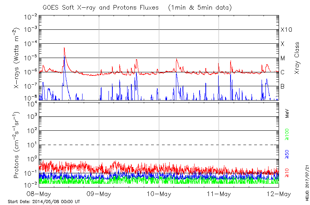This screenshot has width=310, height=205.
Task: Select the B flare class label
Action: [x=282, y=86]
